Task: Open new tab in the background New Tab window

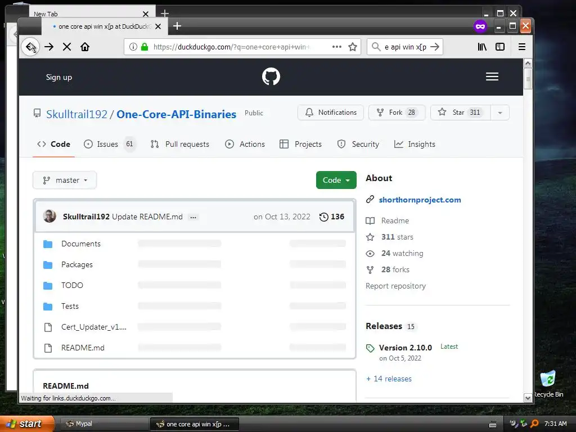Action: [x=165, y=13]
